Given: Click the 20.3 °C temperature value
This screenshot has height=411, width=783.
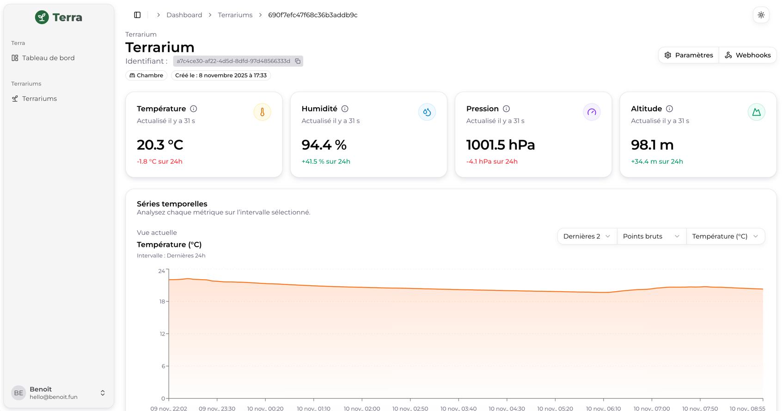Looking at the screenshot, I should tap(160, 145).
